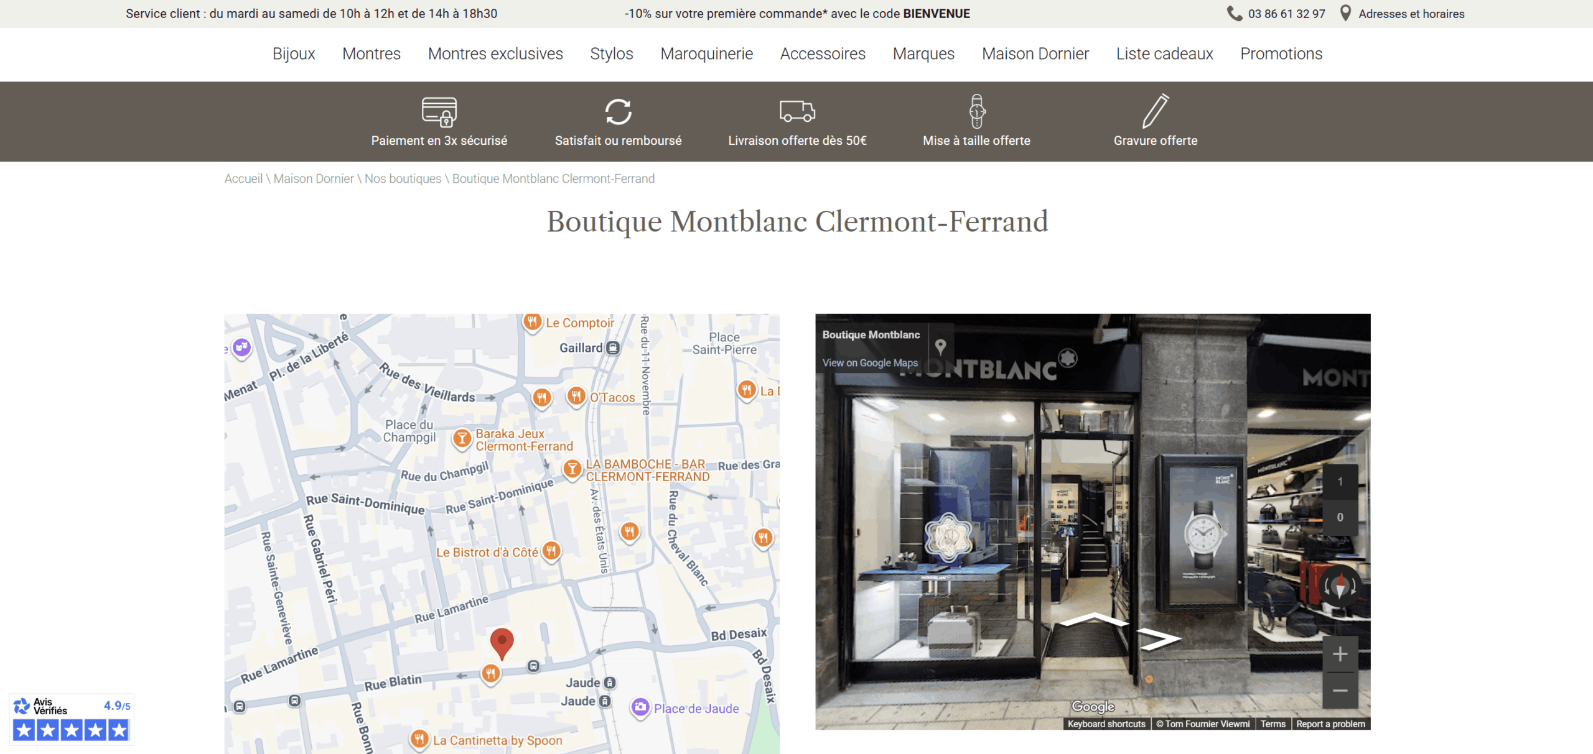Move forward using the street view arrow
Viewport: 1593px width, 754px height.
1093,620
